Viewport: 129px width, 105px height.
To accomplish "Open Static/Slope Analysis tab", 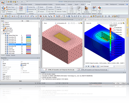I will click(26, 4).
